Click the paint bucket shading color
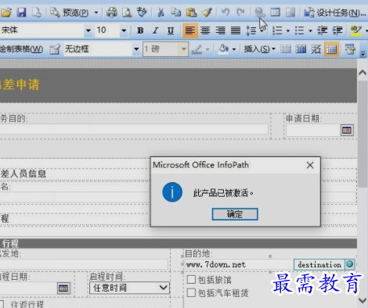Screen dimensions: 368x308 click(x=224, y=48)
